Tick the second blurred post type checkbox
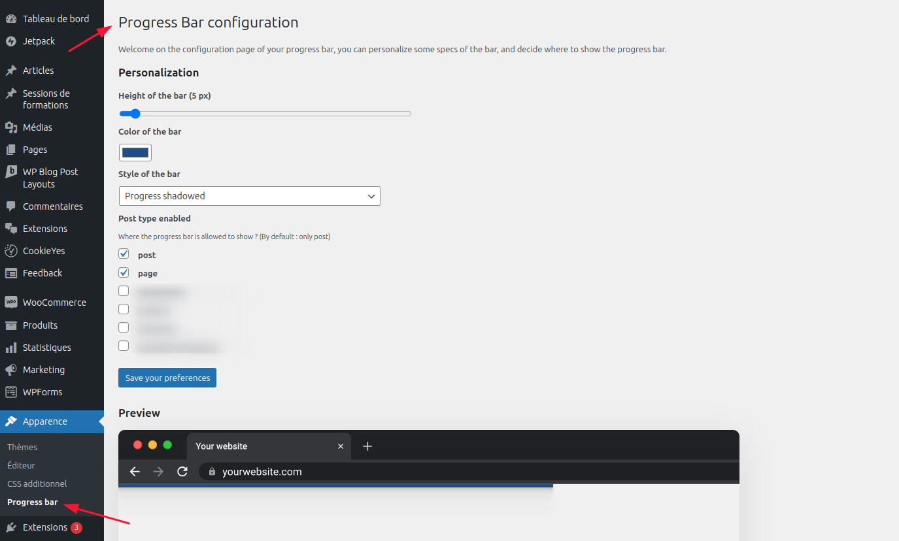The image size is (899, 541). click(x=124, y=309)
